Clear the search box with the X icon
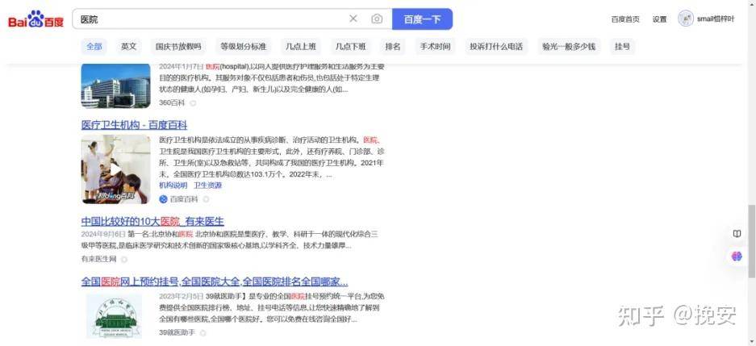 pyautogui.click(x=353, y=19)
